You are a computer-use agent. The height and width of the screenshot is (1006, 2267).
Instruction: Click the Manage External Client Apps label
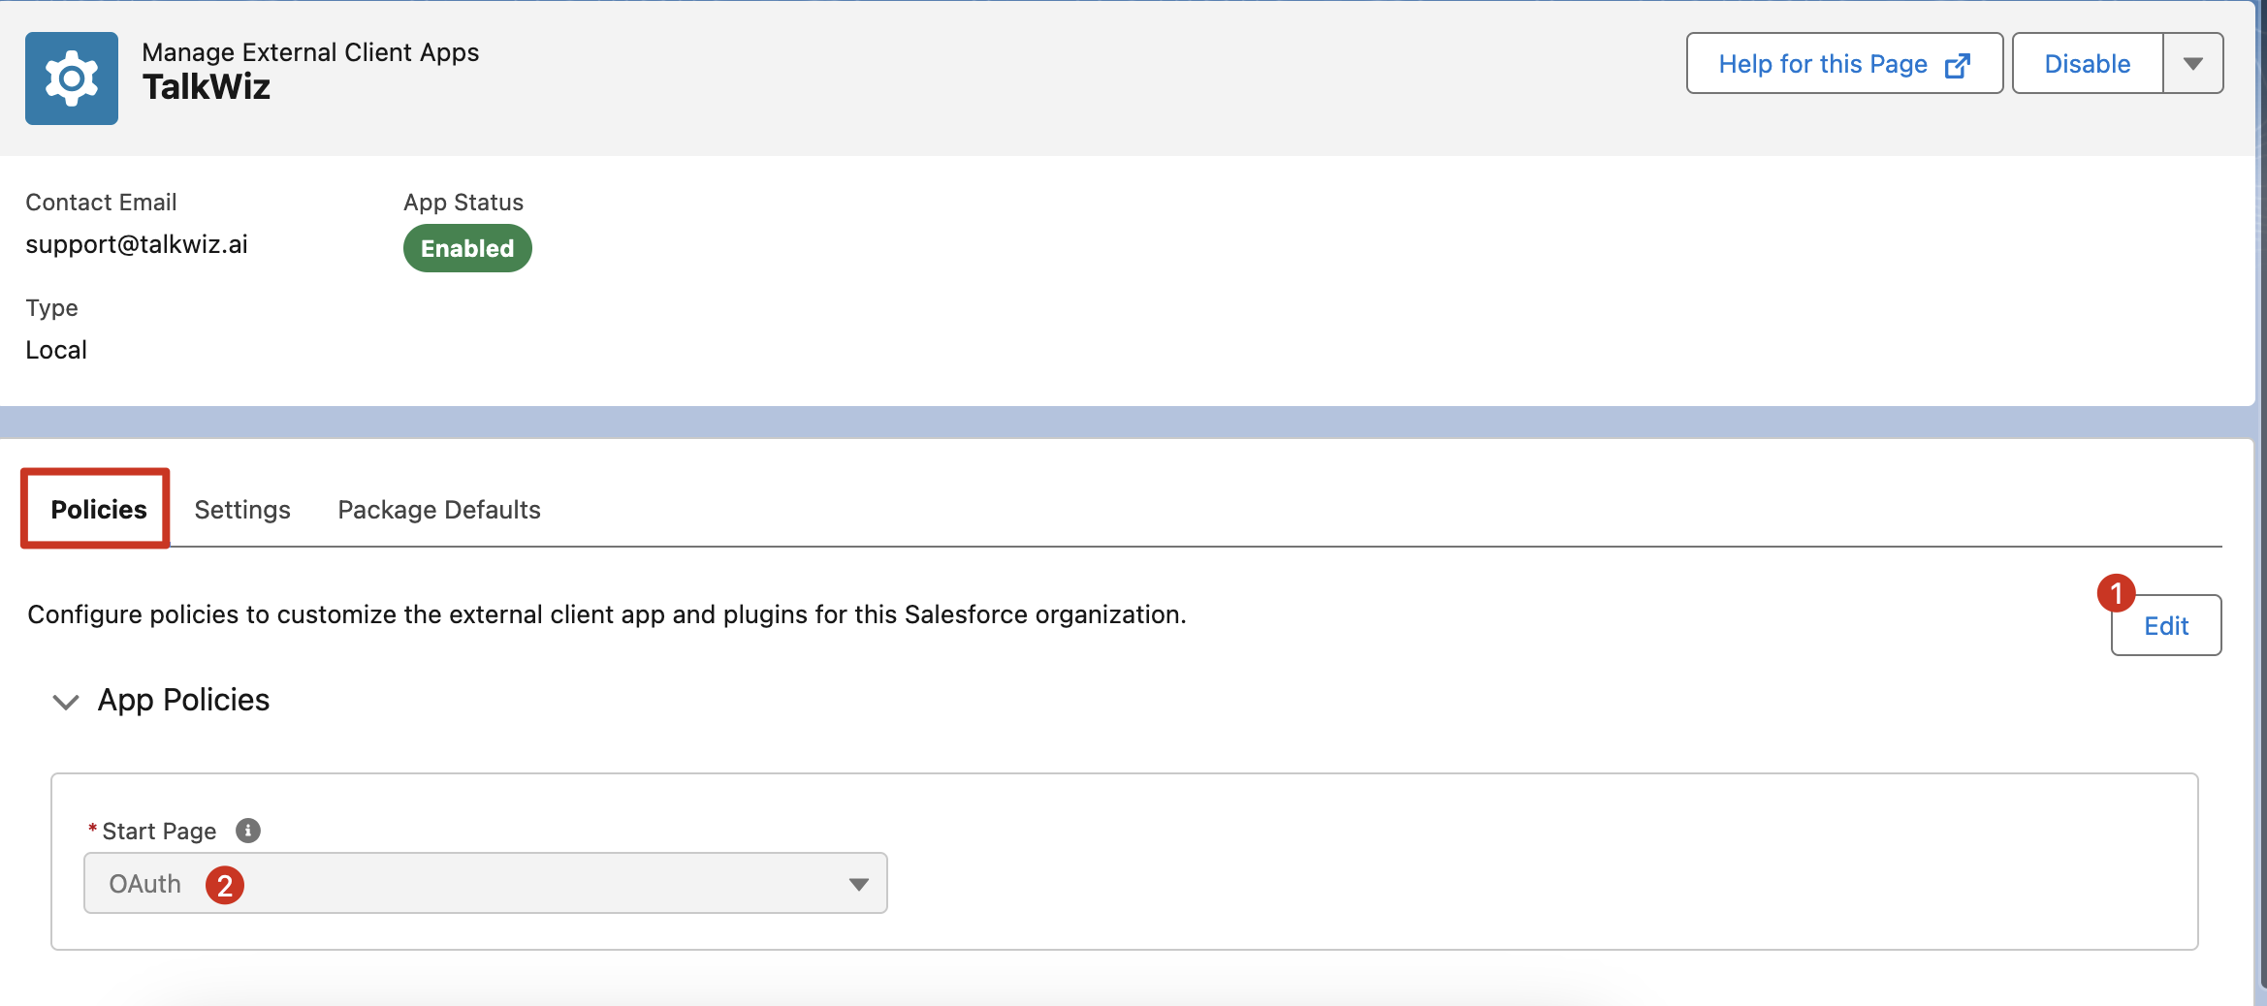point(310,52)
